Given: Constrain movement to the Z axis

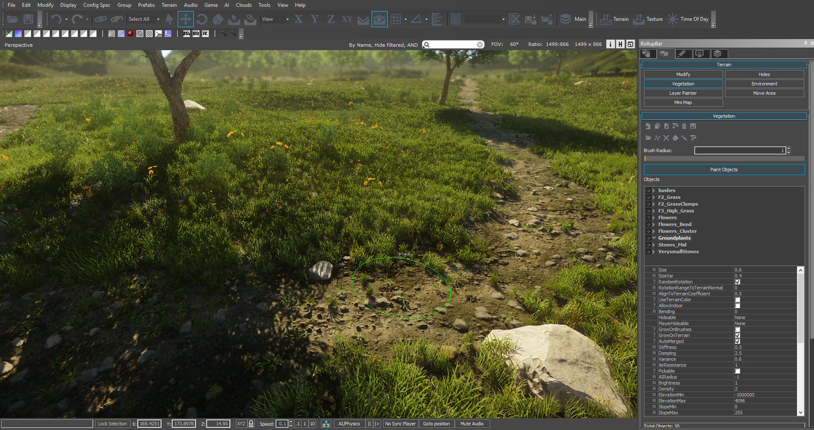Looking at the screenshot, I should point(331,19).
